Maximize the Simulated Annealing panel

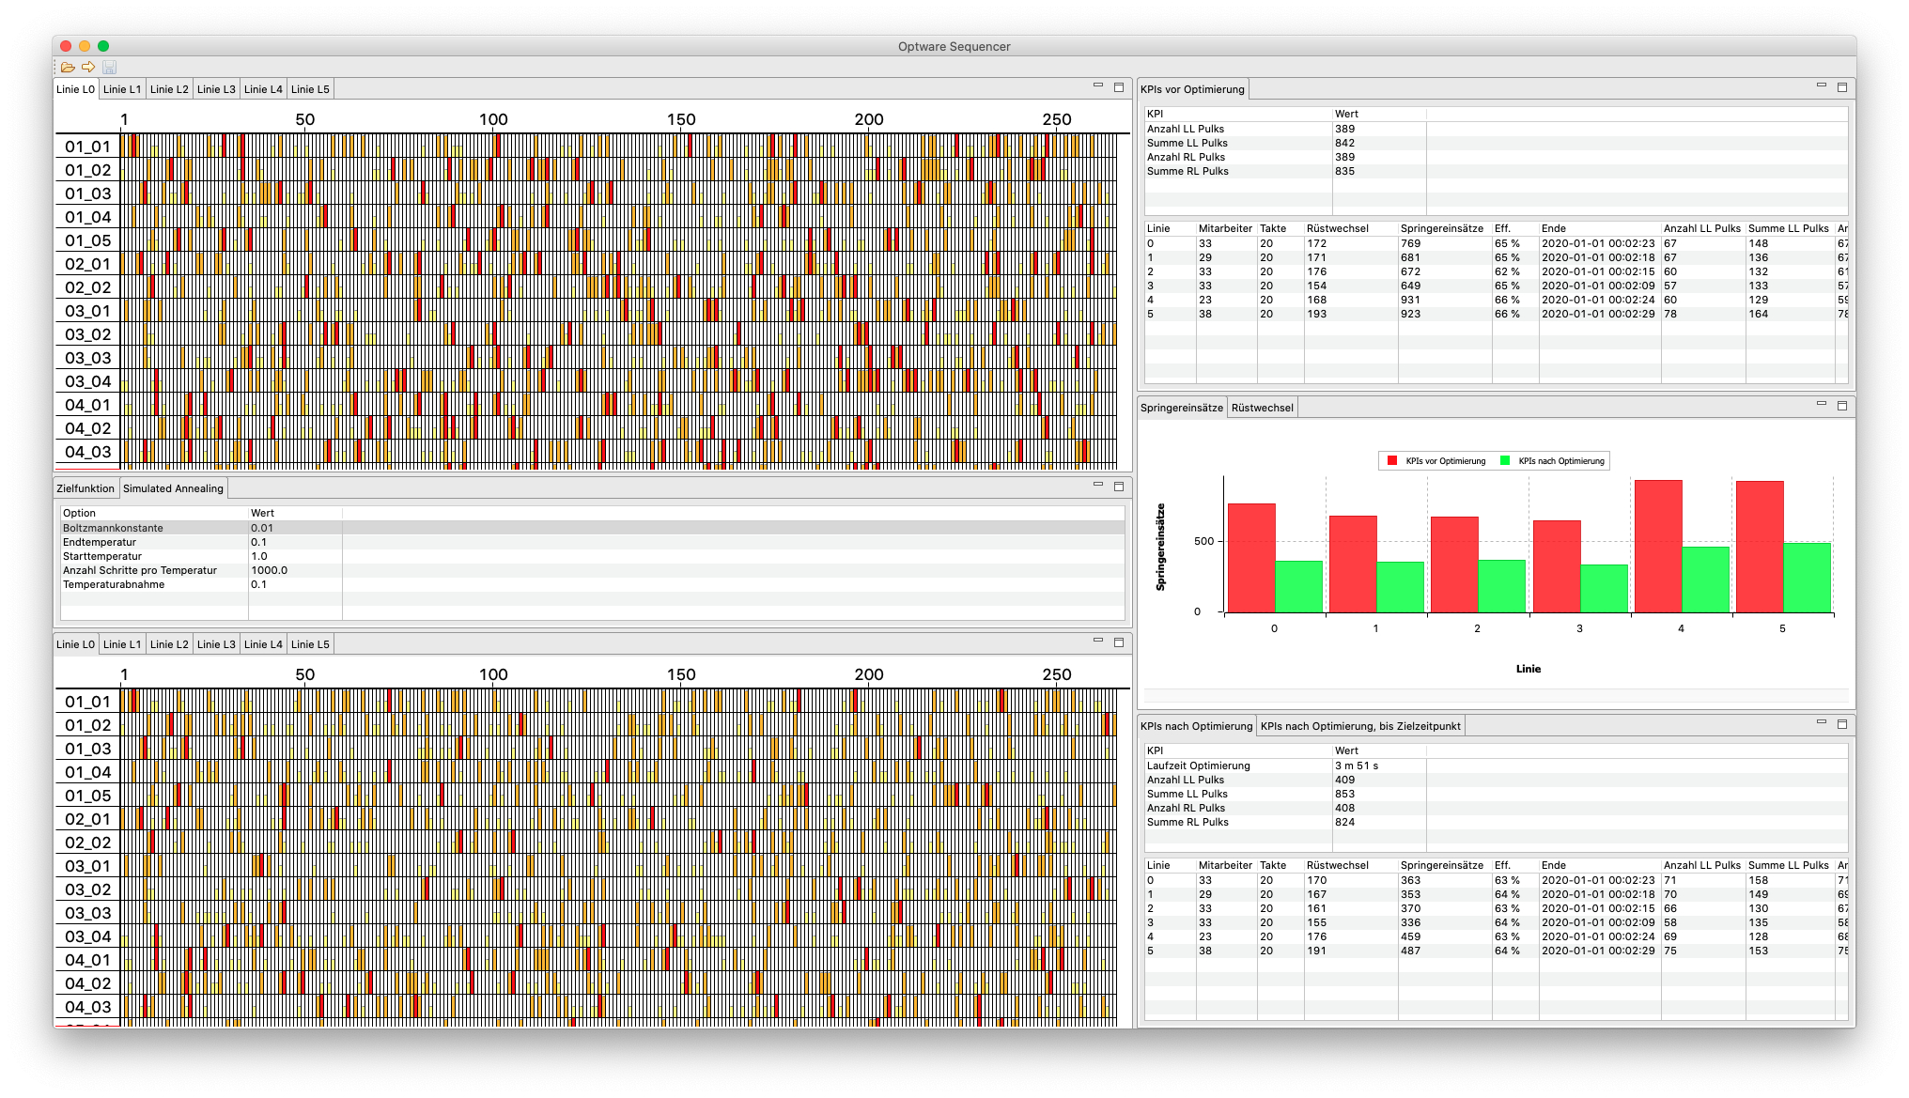tap(1119, 487)
